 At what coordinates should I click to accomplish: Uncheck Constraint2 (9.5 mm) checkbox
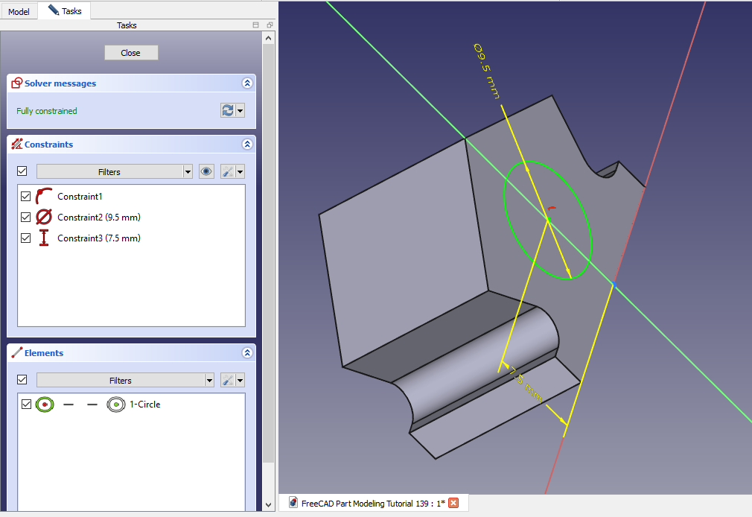(x=26, y=218)
